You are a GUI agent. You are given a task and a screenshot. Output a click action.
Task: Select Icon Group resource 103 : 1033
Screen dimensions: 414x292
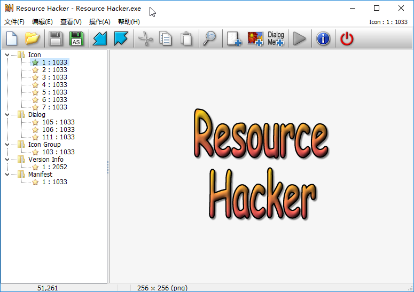(x=58, y=152)
